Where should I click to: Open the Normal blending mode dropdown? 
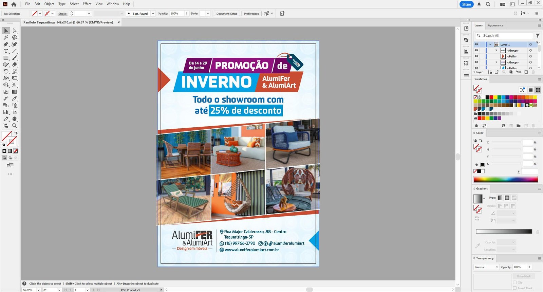(x=486, y=267)
